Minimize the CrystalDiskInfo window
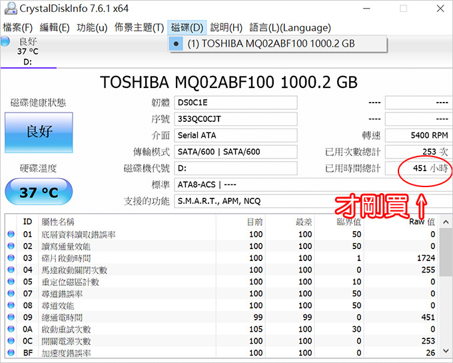 tap(366, 9)
